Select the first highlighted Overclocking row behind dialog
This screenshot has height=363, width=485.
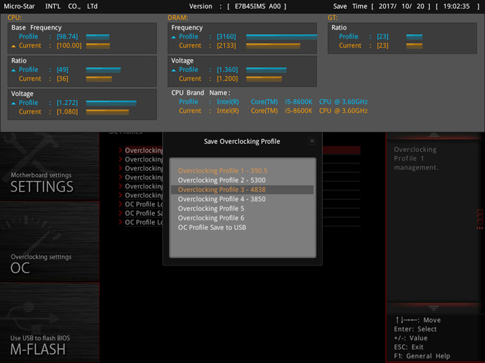[144, 151]
